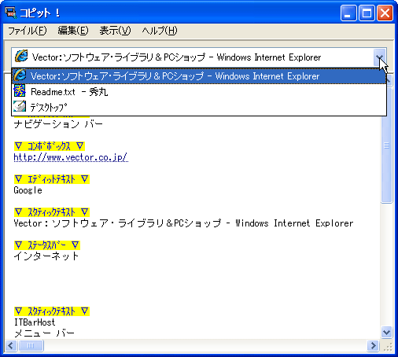Click the Vector static text line in content area
The height and width of the screenshot is (357, 398).
point(183,223)
